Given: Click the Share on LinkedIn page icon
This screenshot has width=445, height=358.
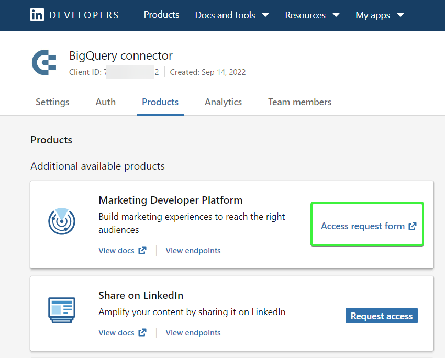Looking at the screenshot, I should click(62, 310).
